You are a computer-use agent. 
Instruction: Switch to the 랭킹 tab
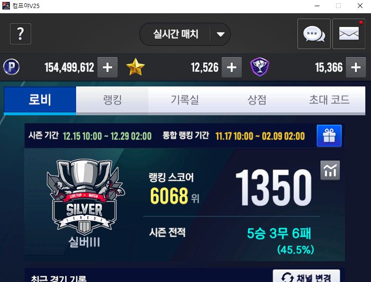coord(112,100)
